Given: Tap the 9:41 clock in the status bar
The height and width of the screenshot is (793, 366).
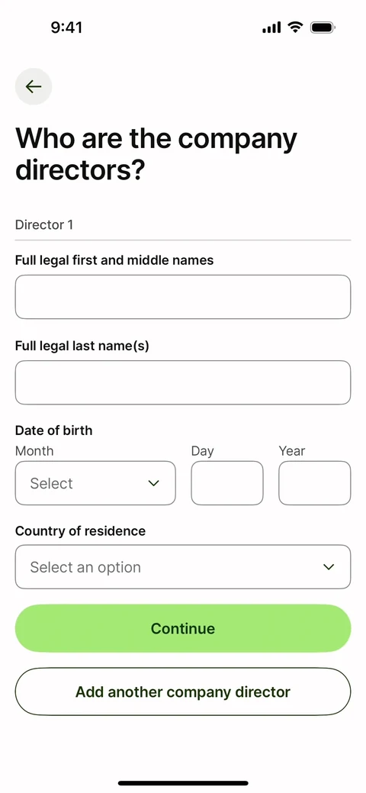Looking at the screenshot, I should 67,27.
